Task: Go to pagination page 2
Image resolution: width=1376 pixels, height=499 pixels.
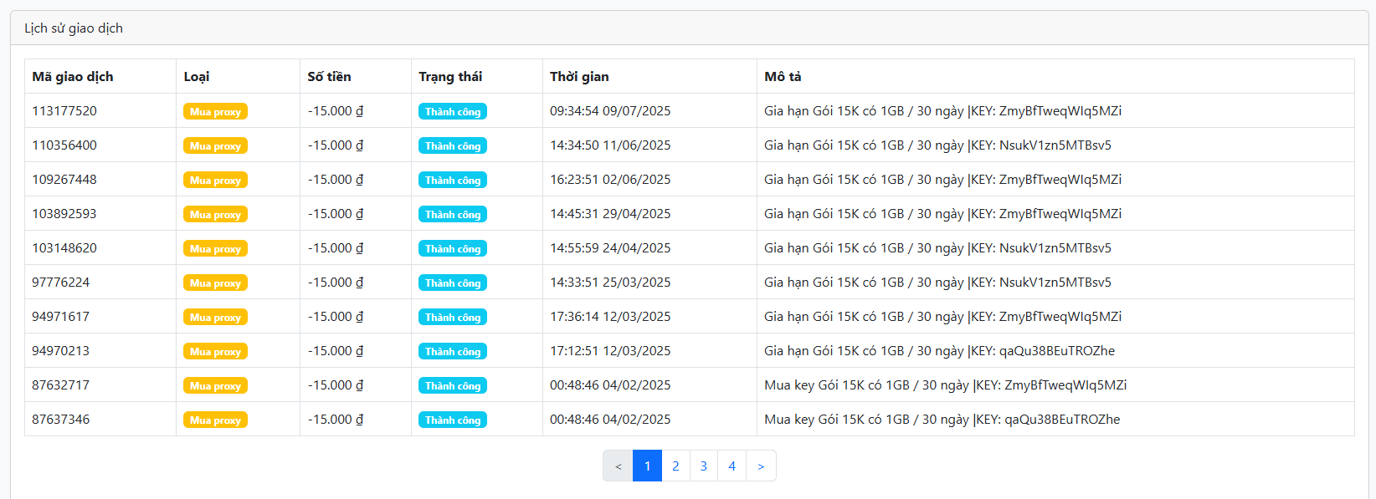Action: click(675, 466)
